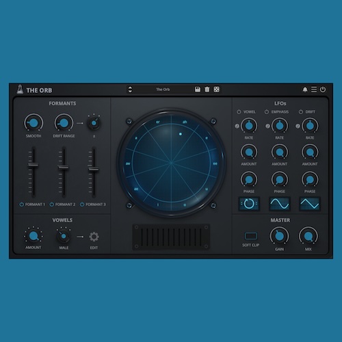Screen dimensions: 342x342
Task: Click the 'aw' vowel label on the orb
Action: pyautogui.click(x=128, y=163)
